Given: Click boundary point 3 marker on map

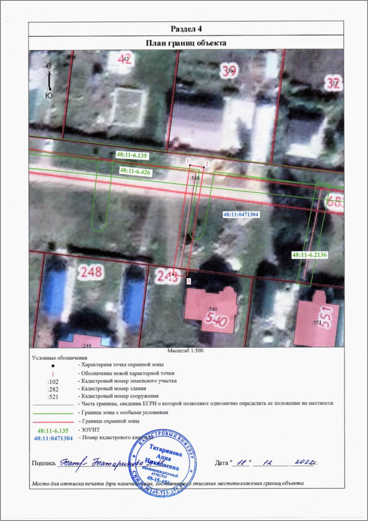Looking at the screenshot, I should 189,282.
